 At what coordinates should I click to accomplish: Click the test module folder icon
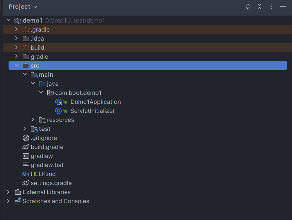[x=34, y=129]
